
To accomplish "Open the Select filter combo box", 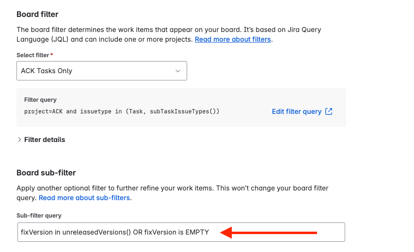I will pyautogui.click(x=102, y=71).
